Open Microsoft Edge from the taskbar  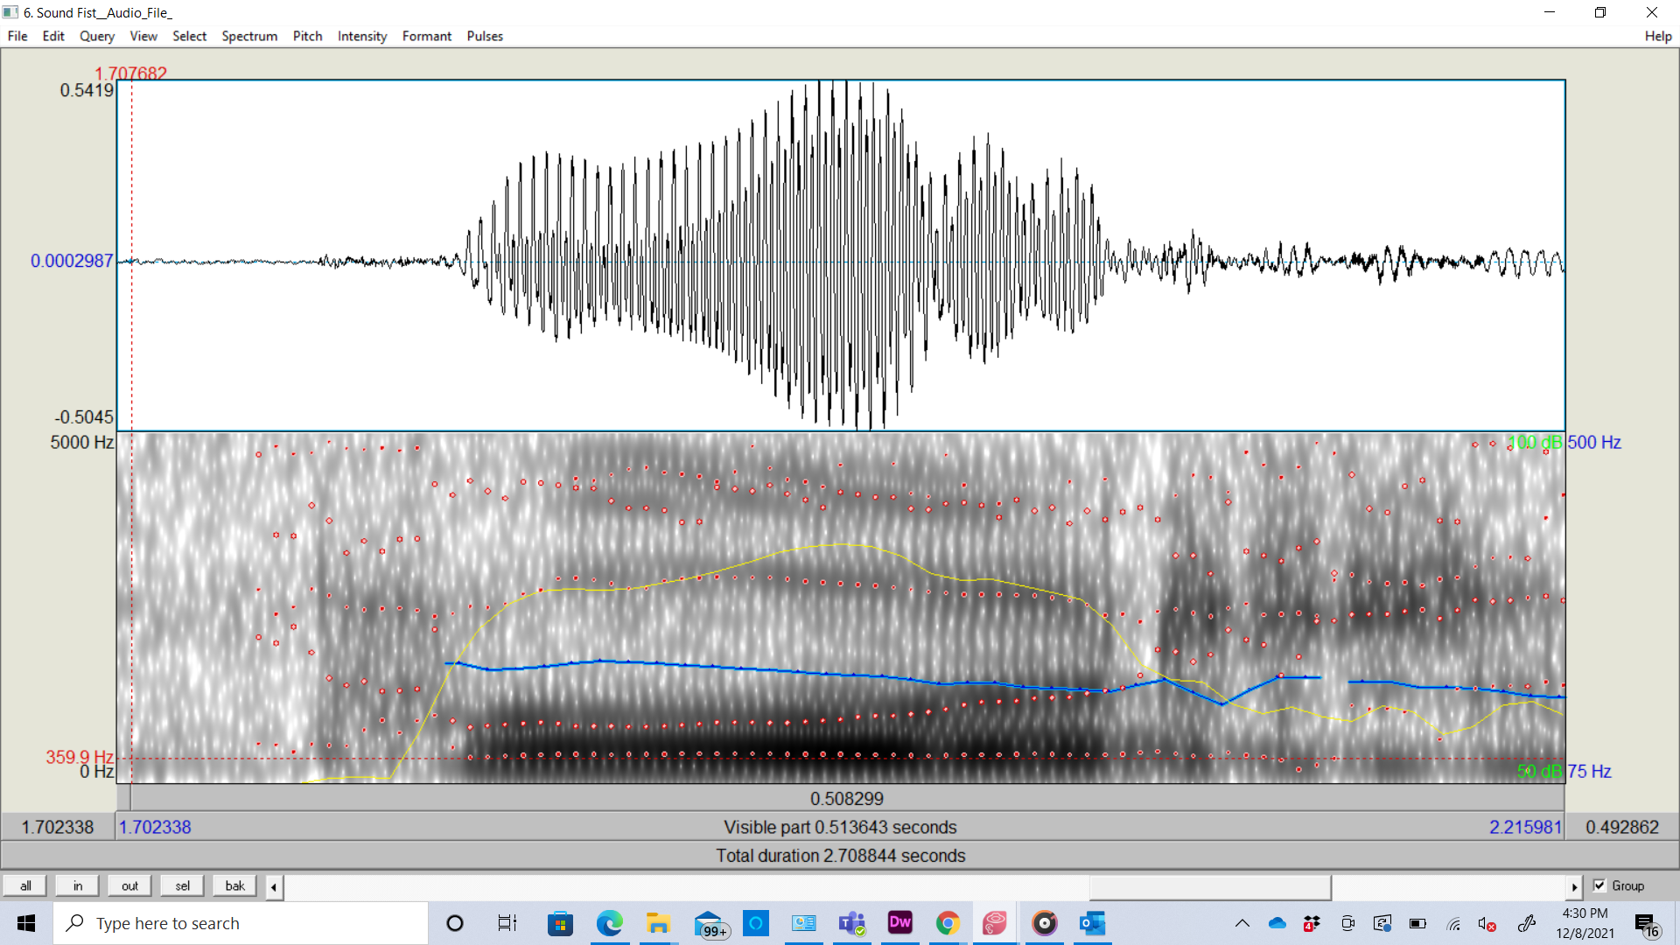(610, 923)
